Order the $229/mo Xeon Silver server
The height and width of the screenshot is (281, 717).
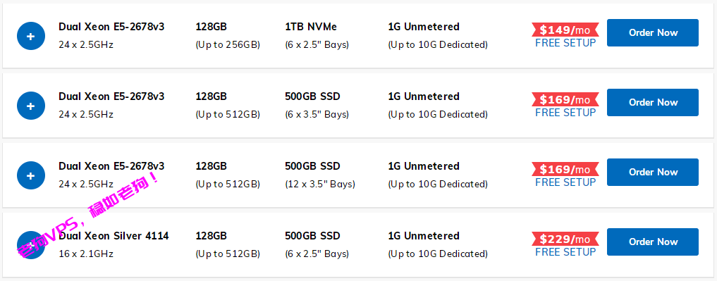[653, 242]
